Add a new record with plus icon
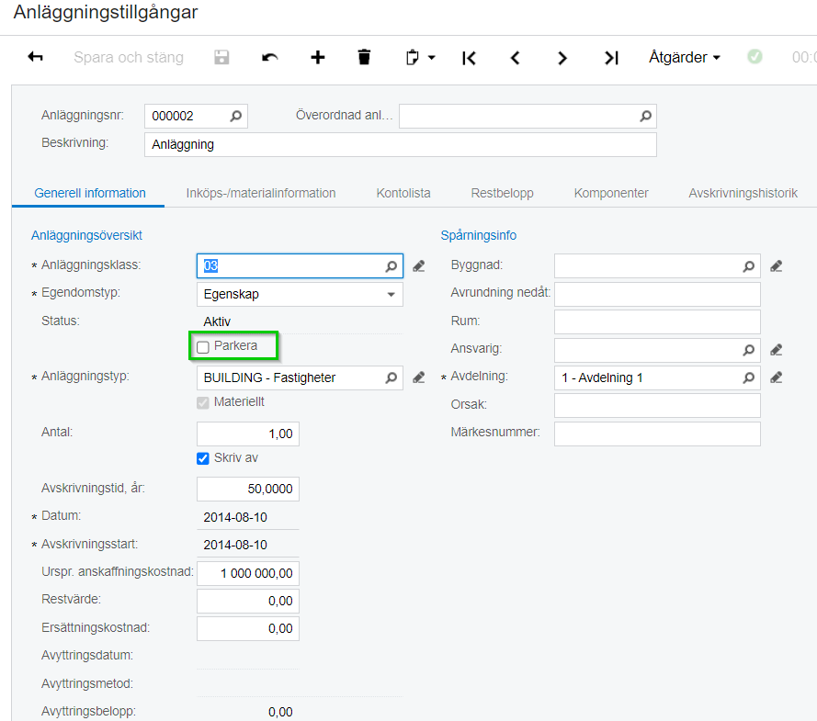Viewport: 817px width, 721px height. click(317, 57)
